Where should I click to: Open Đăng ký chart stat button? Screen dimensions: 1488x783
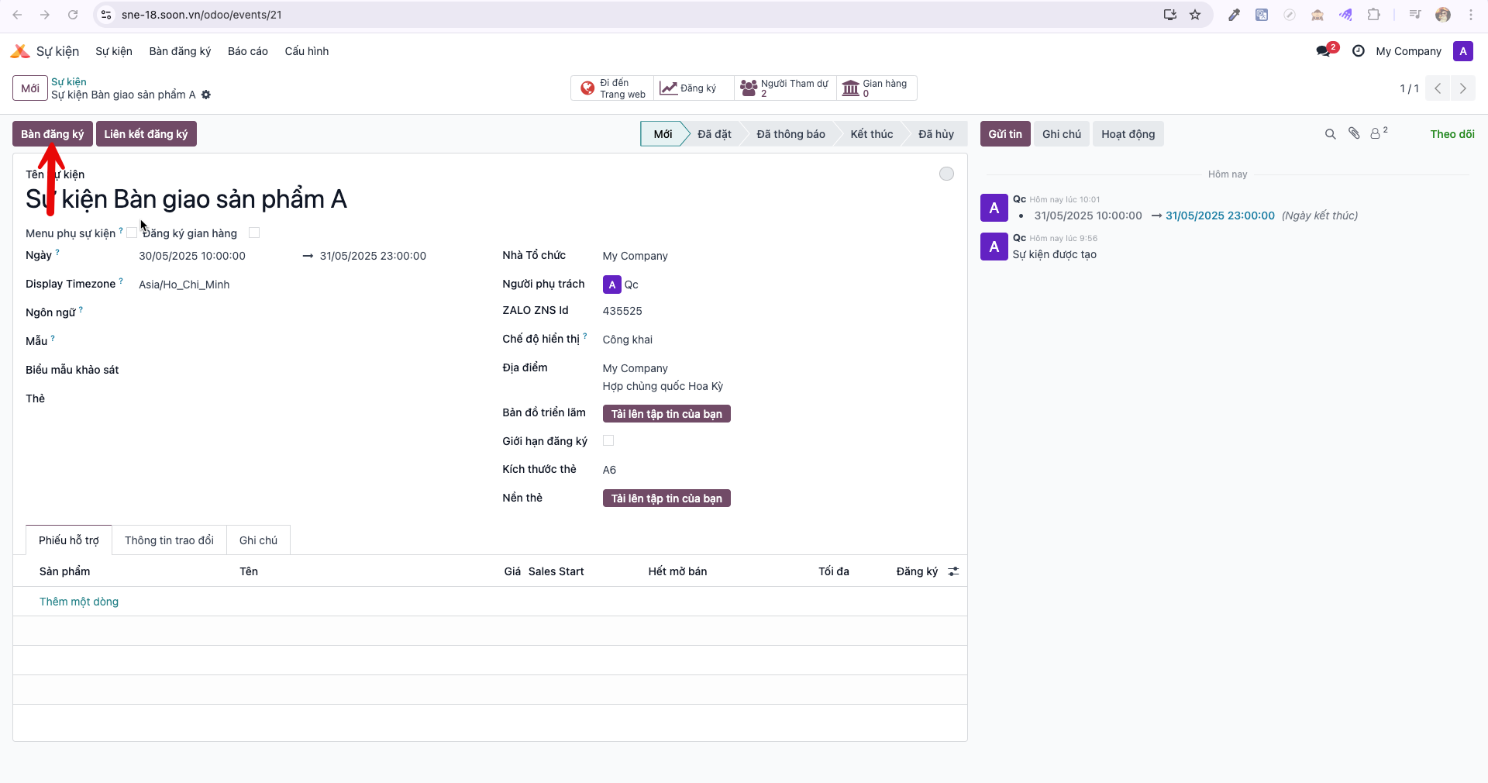coord(694,88)
